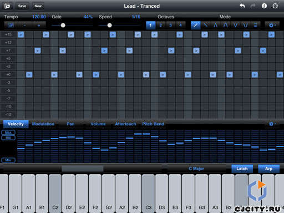Click the New button
The height and width of the screenshot is (213, 284).
click(38, 6)
